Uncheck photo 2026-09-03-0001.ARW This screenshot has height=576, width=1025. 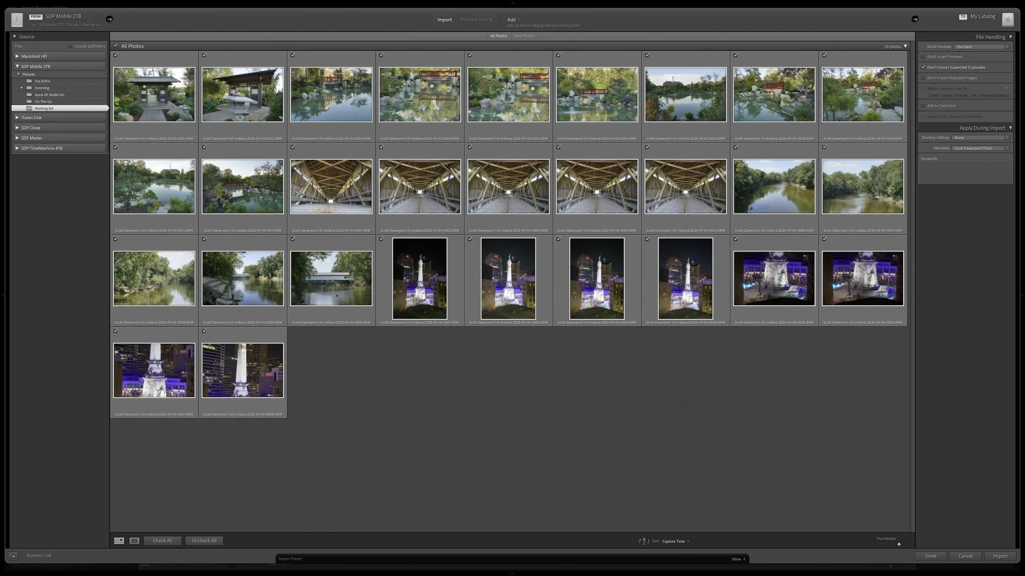[116, 55]
